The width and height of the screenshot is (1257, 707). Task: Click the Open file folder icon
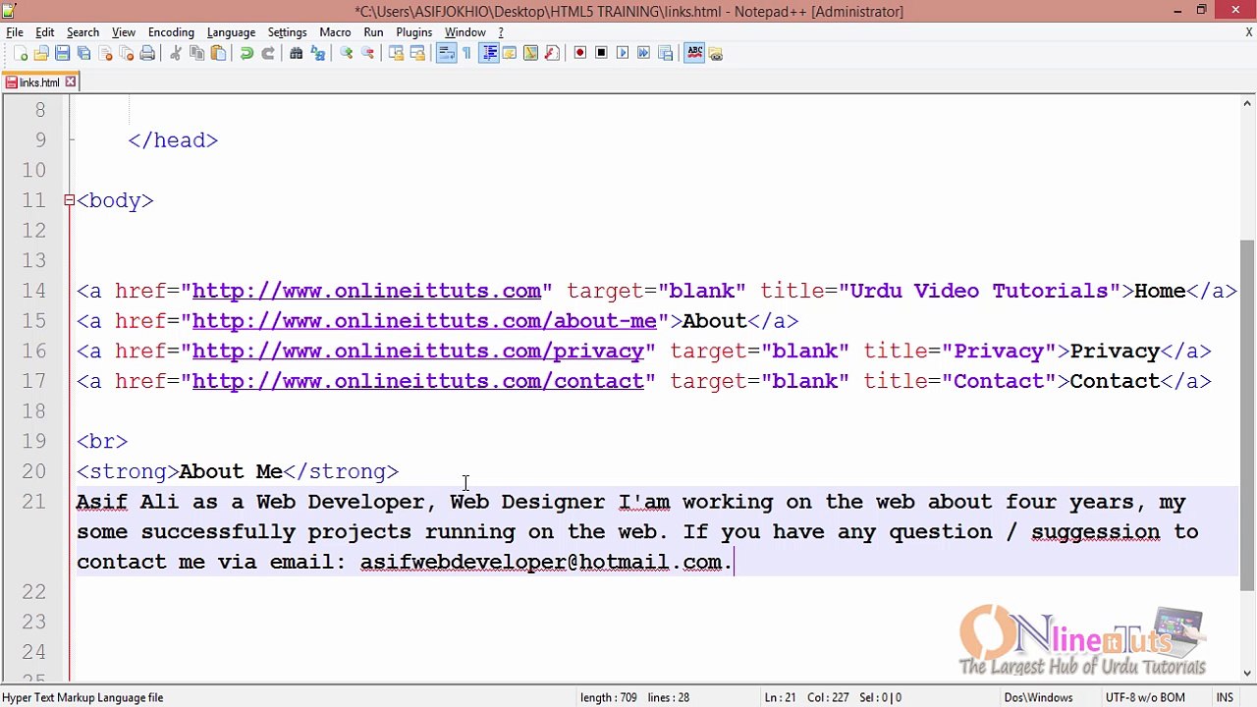[x=41, y=53]
